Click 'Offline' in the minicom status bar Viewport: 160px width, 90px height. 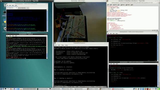[x=98, y=87]
